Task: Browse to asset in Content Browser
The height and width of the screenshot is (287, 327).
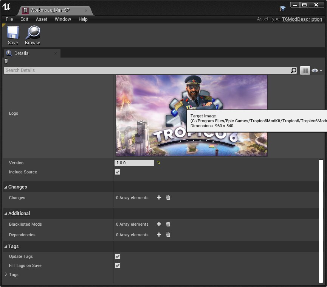Action: coord(33,35)
